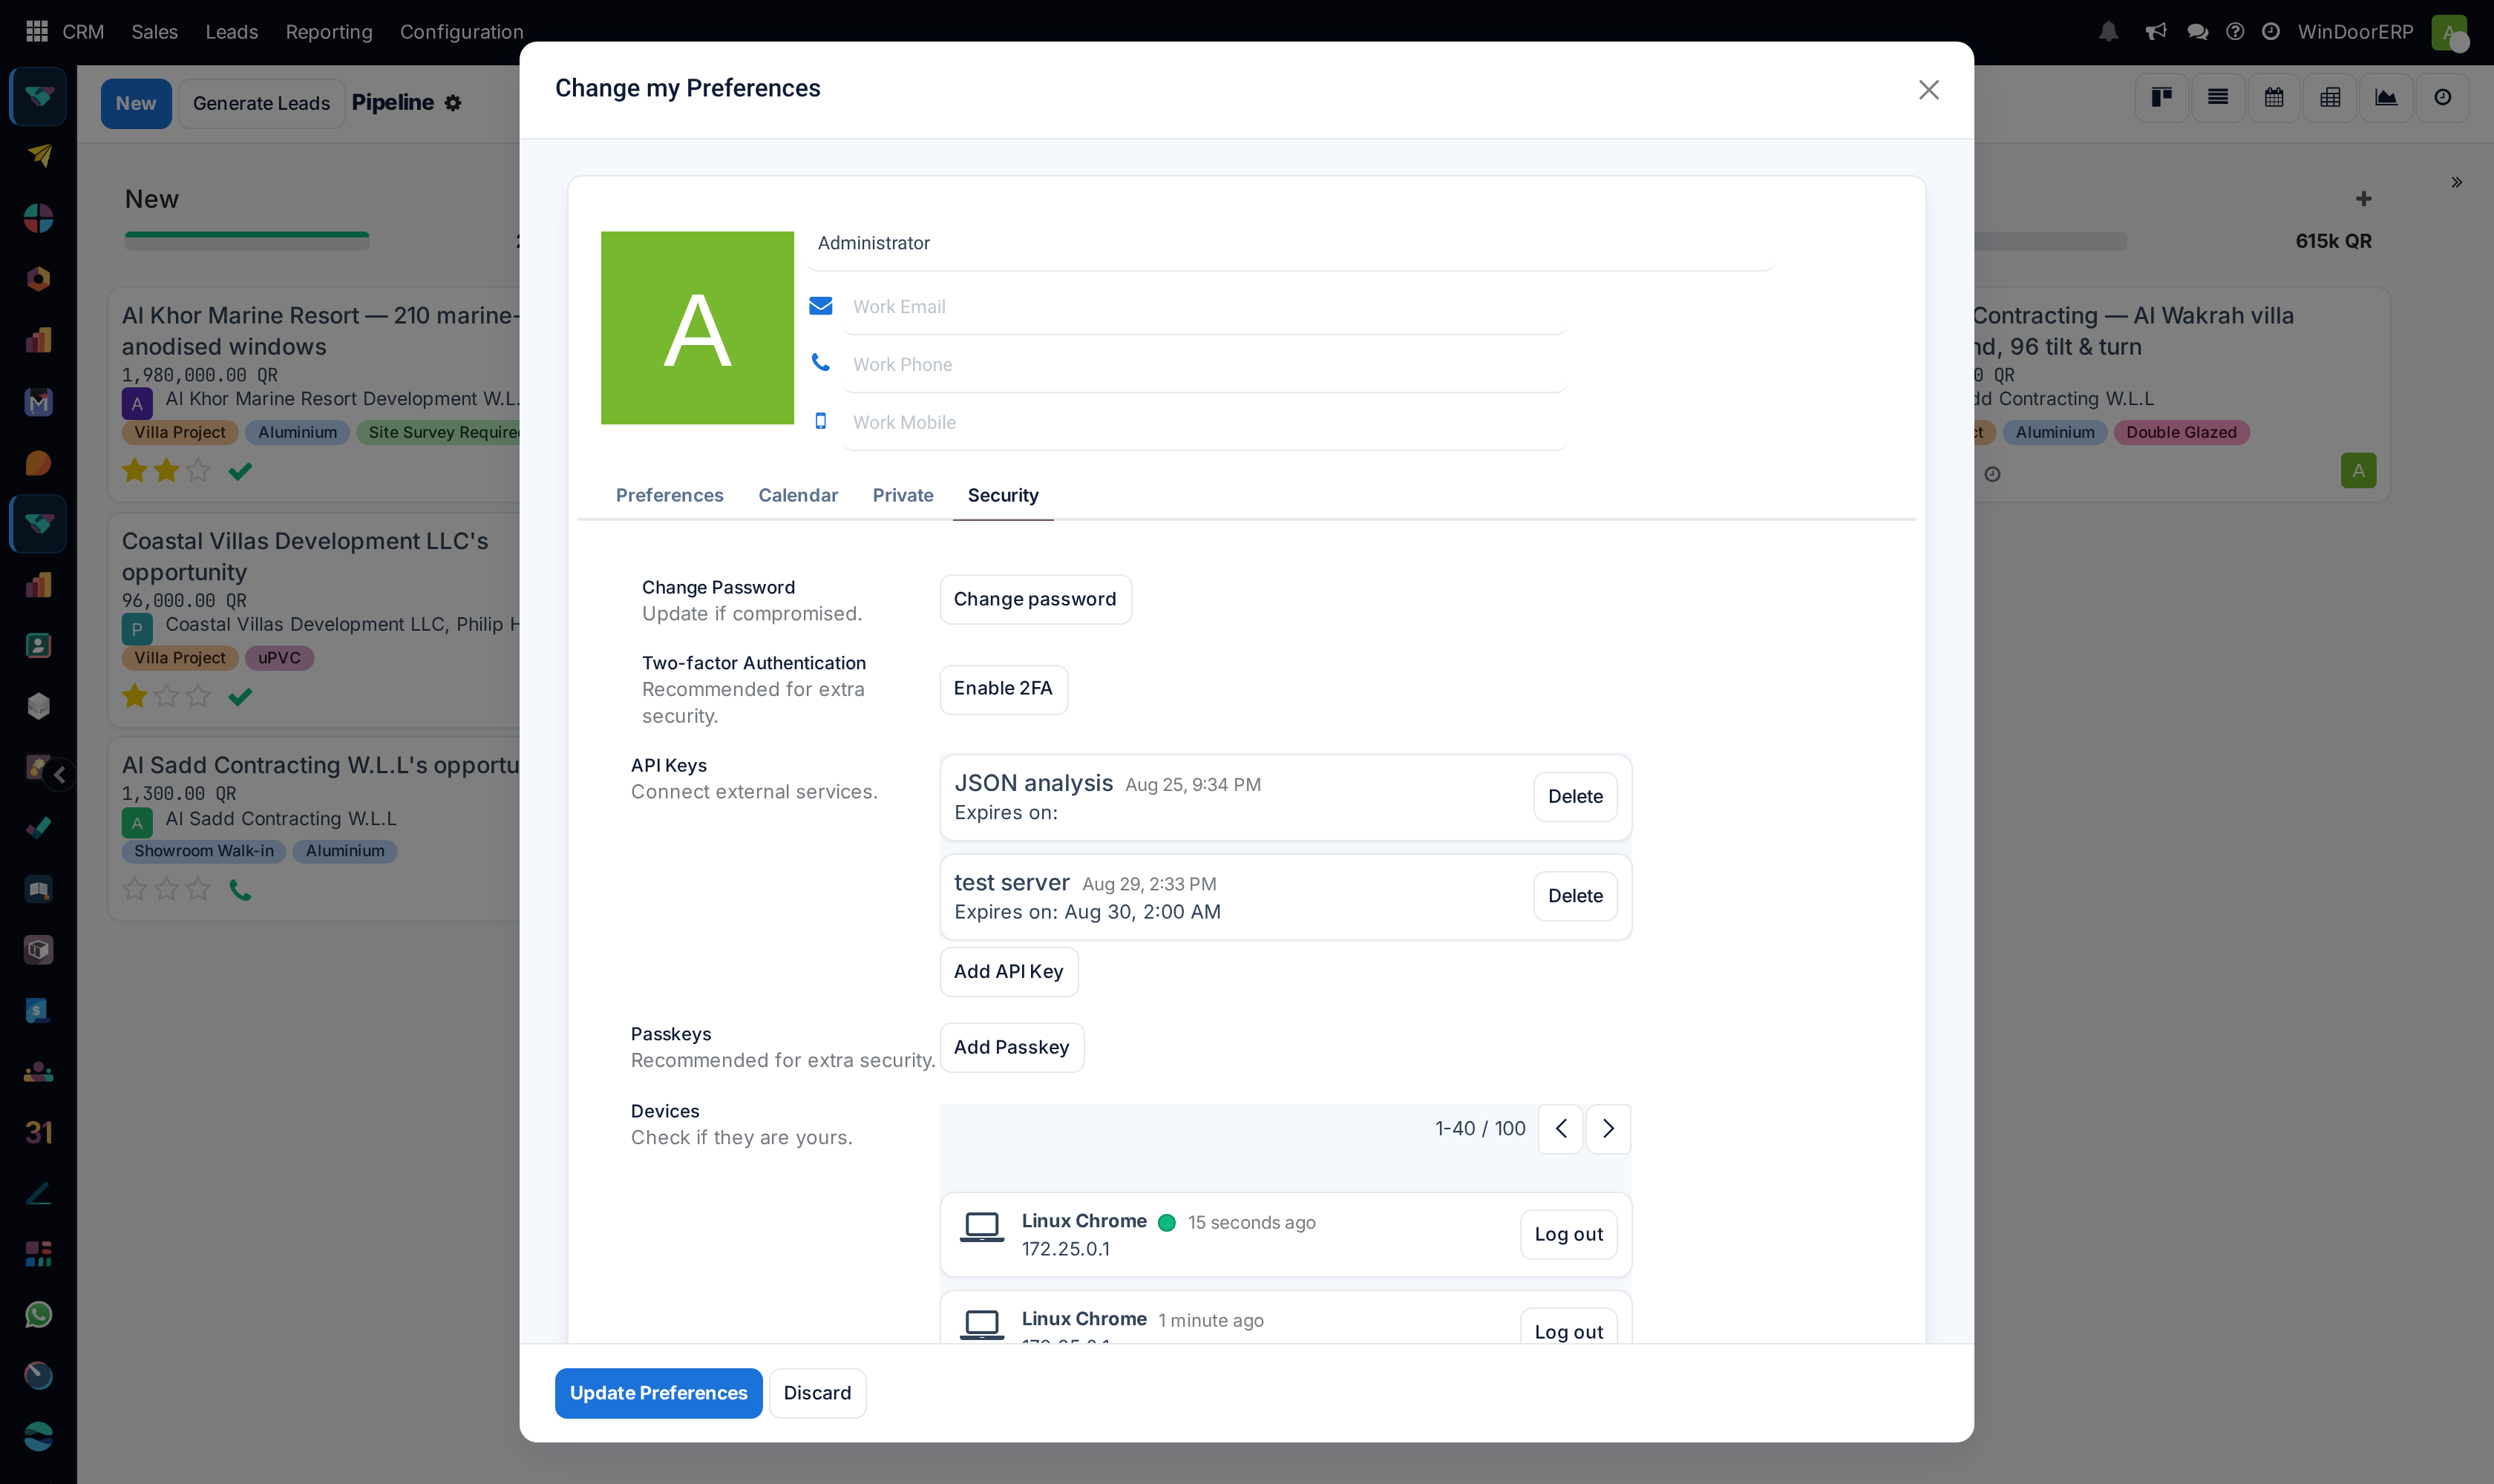Click Update Preferences button
Screen dimensions: 2494x1484
point(658,1393)
